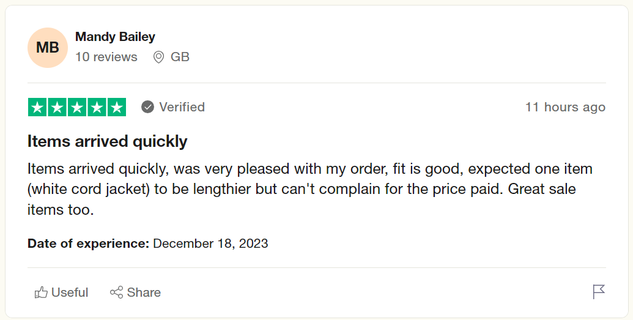
Task: Flag this review using the flag icon
Action: pos(599,292)
